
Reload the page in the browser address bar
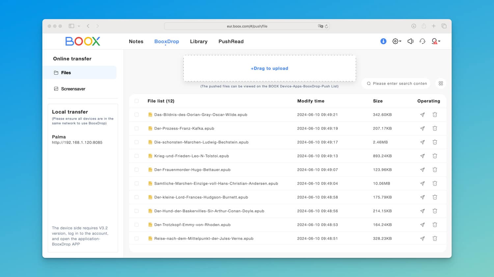(x=326, y=26)
